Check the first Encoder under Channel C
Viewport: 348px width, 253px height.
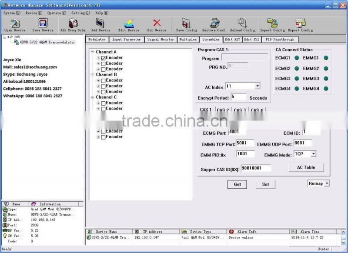104,103
